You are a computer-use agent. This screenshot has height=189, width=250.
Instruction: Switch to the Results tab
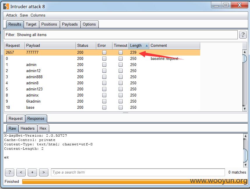(x=15, y=24)
